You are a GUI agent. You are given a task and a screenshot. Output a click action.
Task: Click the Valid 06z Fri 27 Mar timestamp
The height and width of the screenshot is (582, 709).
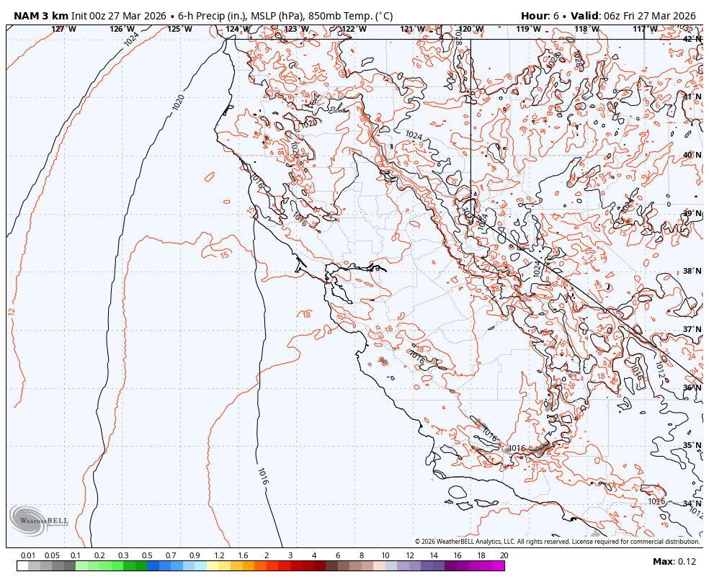click(x=634, y=12)
